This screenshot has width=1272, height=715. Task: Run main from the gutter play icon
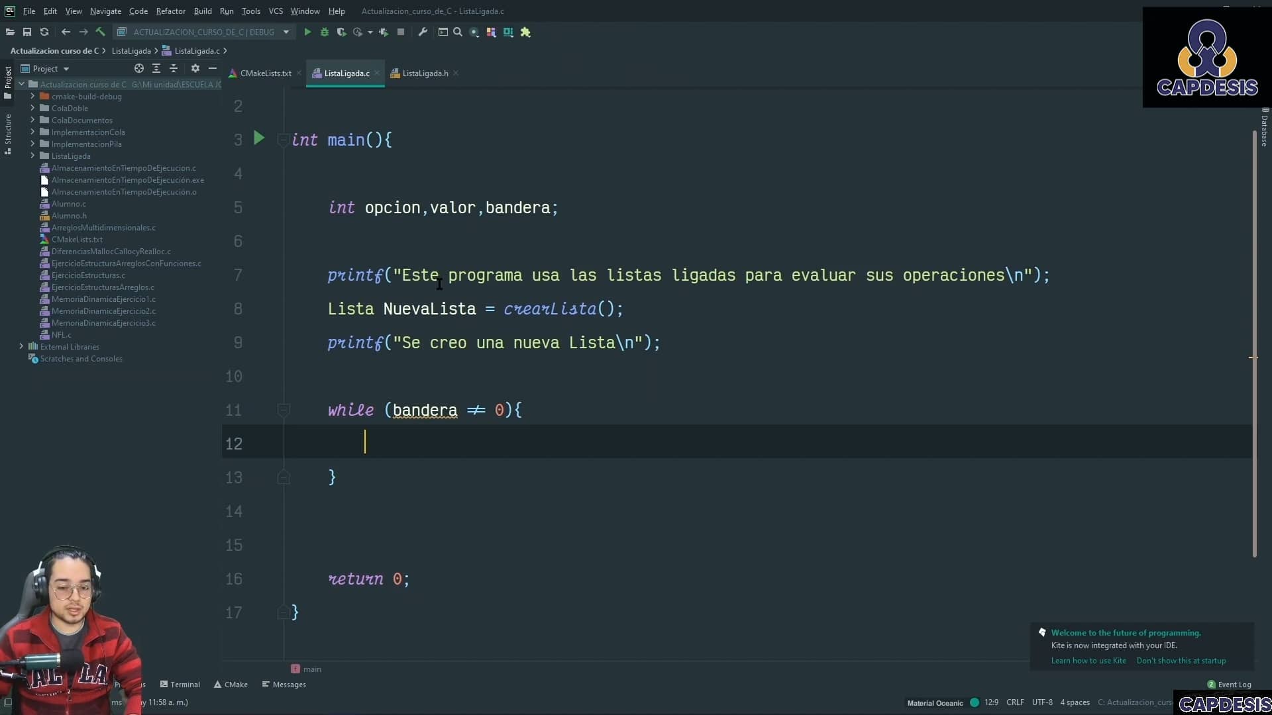click(x=258, y=138)
